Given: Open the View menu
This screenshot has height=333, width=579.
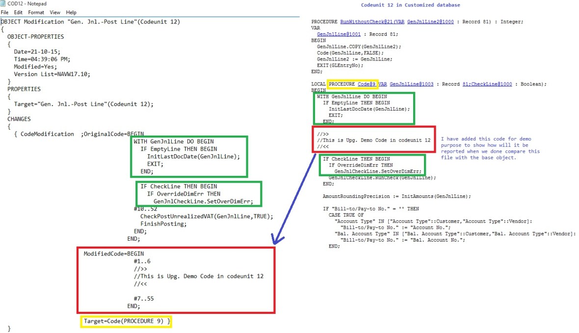Looking at the screenshot, I should coord(55,12).
